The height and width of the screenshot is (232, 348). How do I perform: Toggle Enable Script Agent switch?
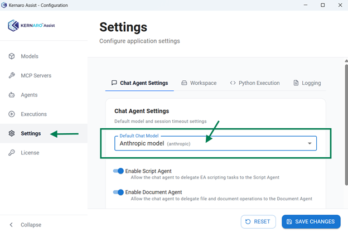pos(118,171)
